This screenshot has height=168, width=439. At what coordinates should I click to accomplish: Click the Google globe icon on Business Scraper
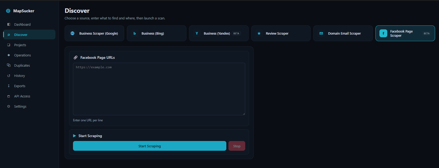(x=72, y=33)
